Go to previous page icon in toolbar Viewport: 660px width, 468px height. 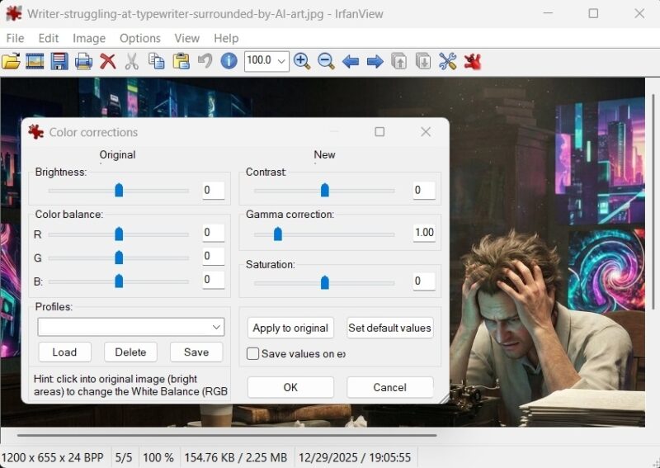click(398, 62)
